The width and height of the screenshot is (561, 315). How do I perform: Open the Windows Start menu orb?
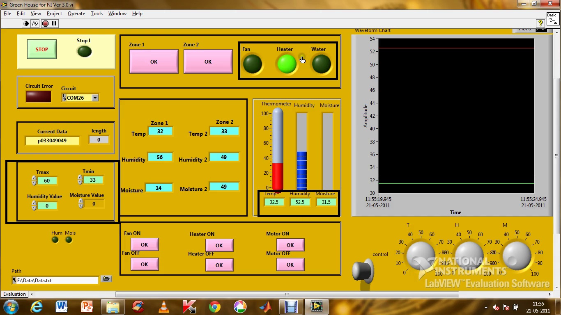click(11, 307)
